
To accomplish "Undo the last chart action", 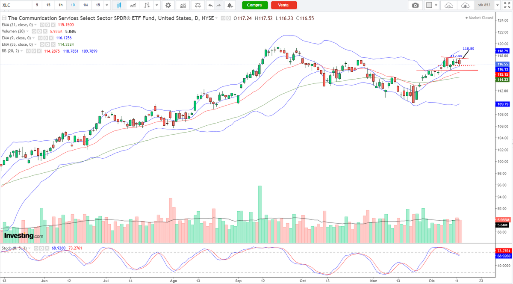I will (210, 5).
